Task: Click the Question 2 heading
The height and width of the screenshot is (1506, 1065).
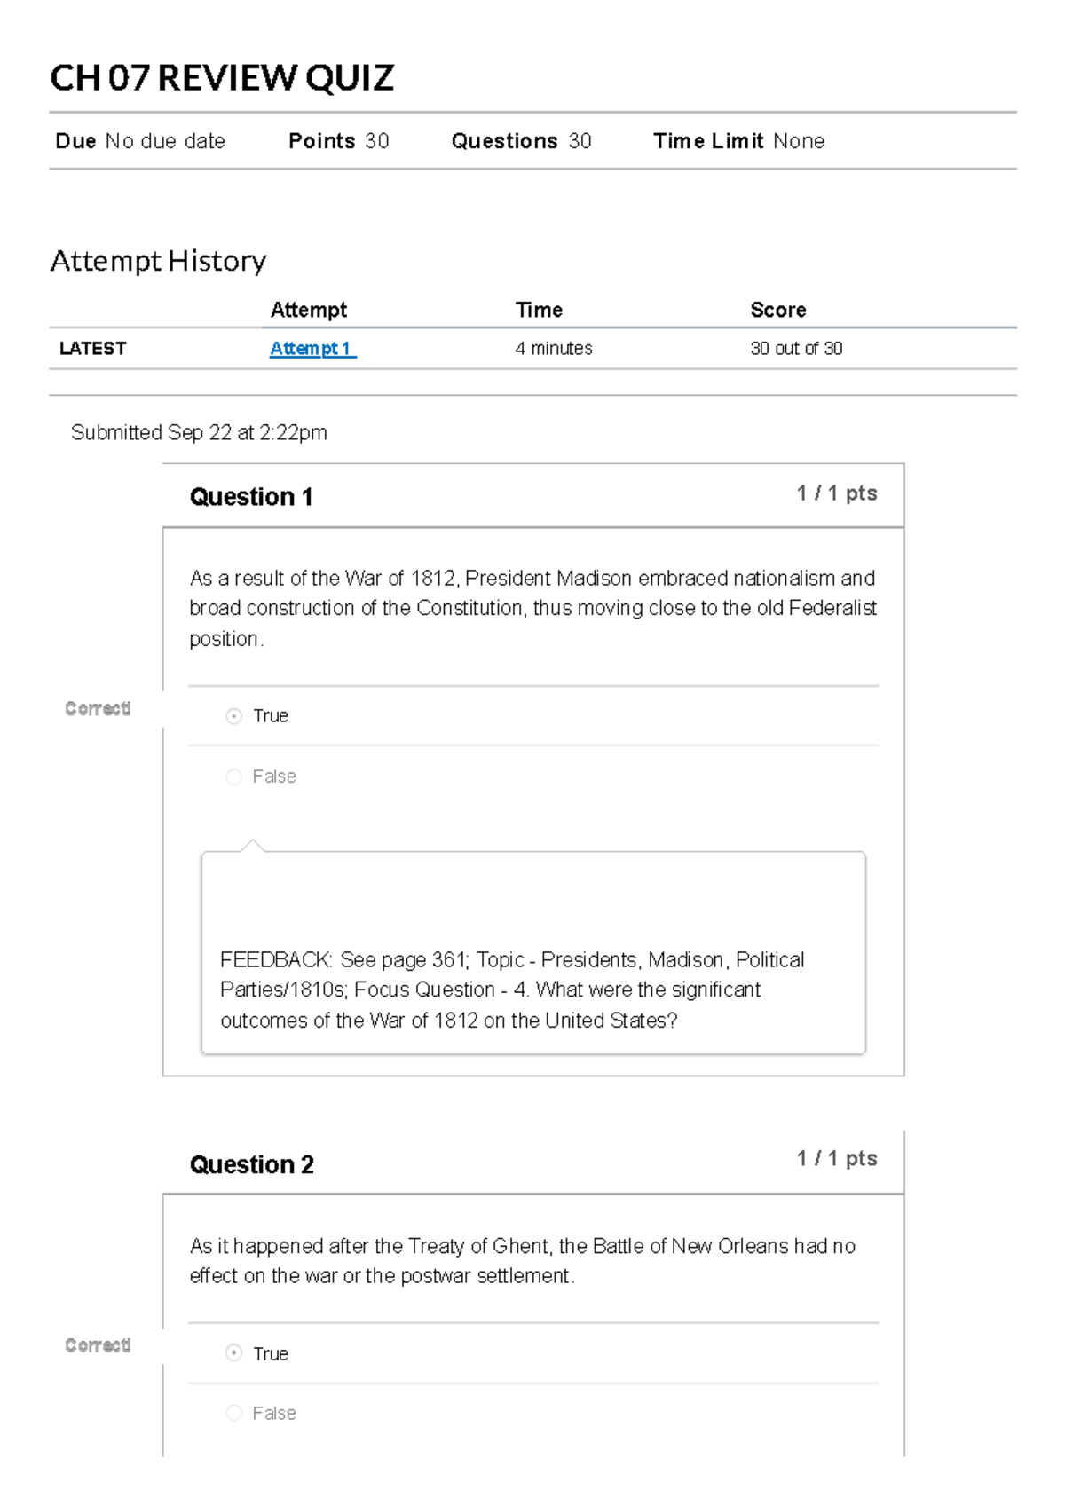Action: click(252, 1164)
